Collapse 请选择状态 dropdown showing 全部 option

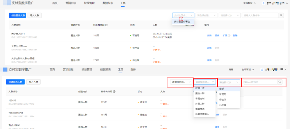point(229,82)
